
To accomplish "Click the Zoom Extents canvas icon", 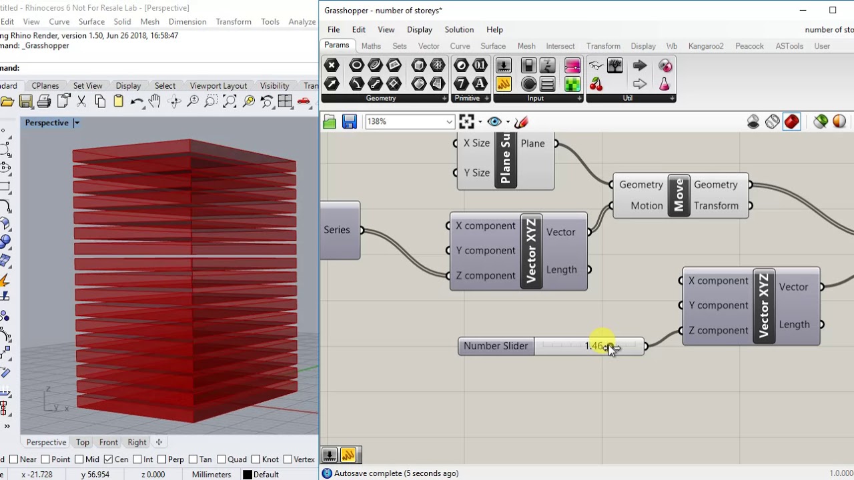I will (x=466, y=121).
